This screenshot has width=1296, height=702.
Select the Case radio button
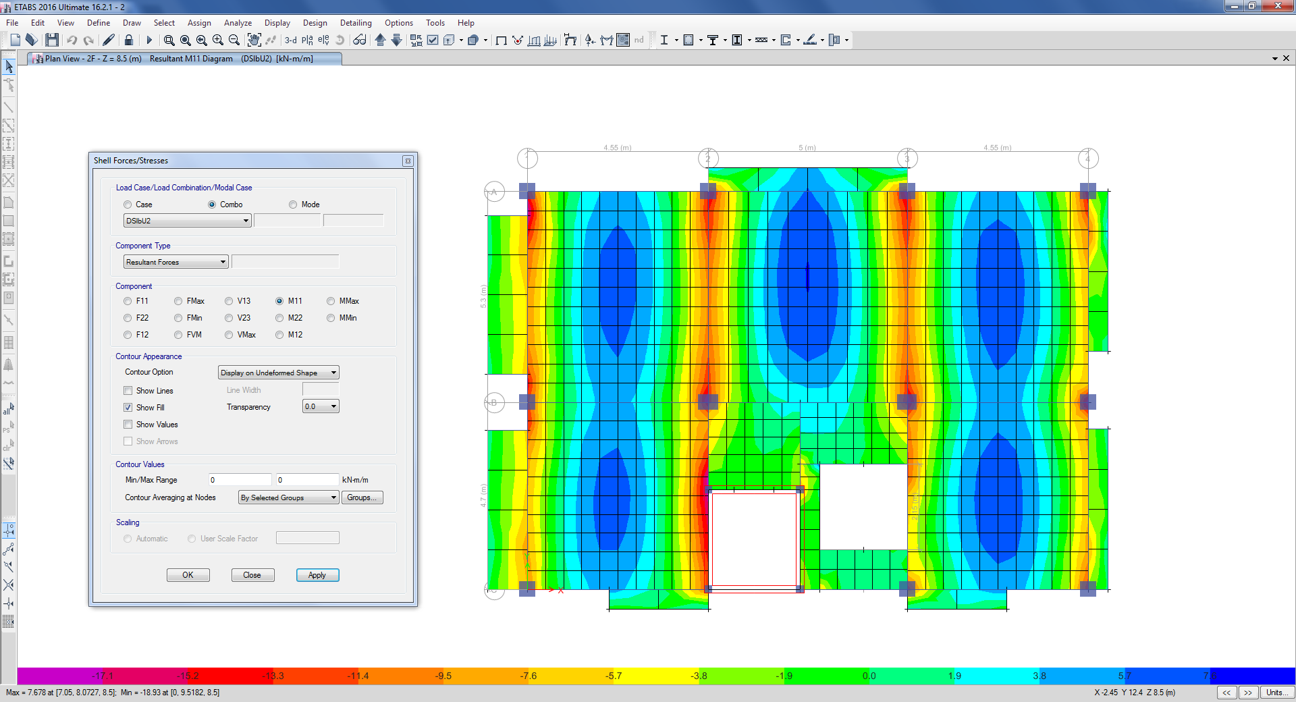[x=128, y=205]
